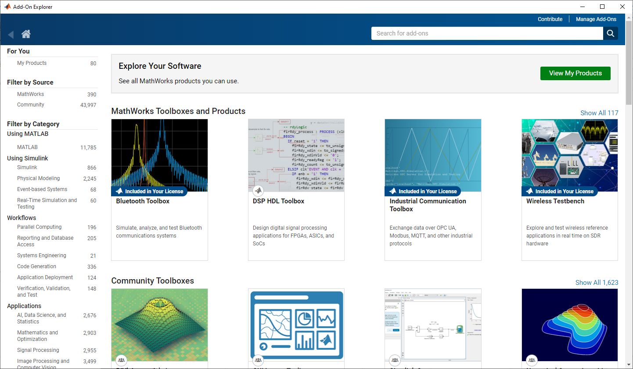Open the Simulink model community thumbnail

click(x=433, y=325)
